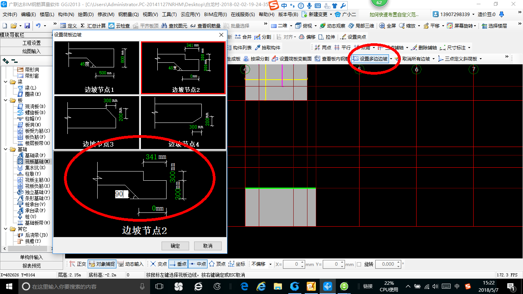This screenshot has height=294, width=523.
Task: Open the BIM应用(I) menu
Action: [216, 14]
